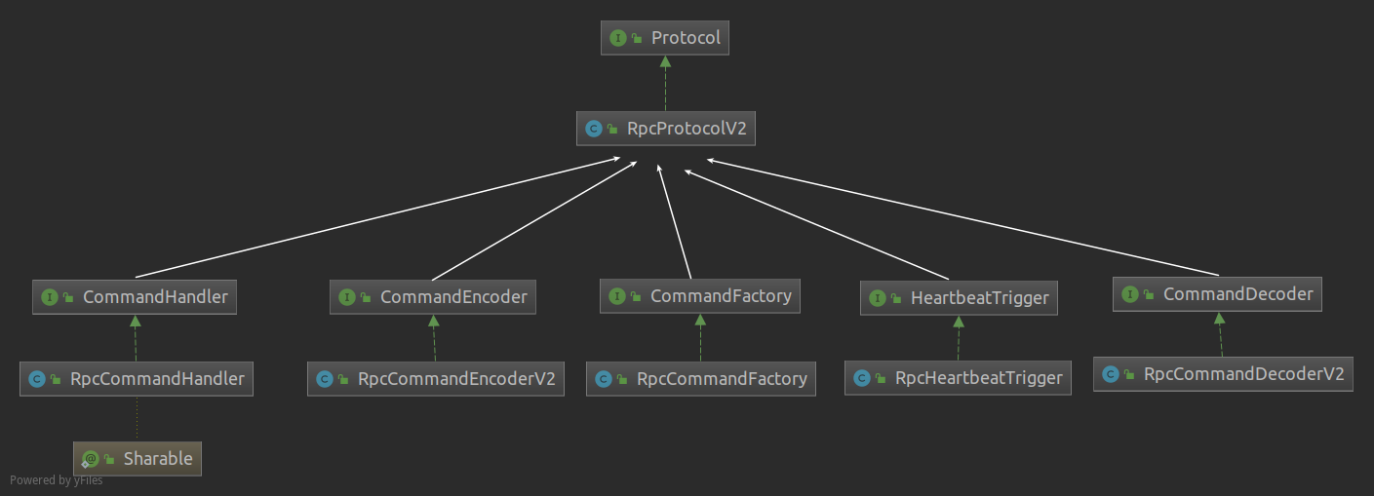Click the class icon on RpcHeartbeatTrigger

[862, 377]
